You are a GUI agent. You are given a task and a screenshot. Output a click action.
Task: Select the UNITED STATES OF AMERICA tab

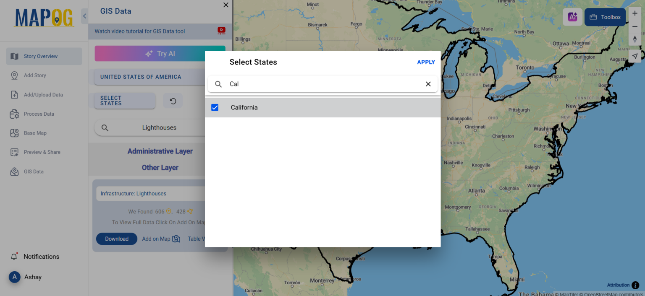[x=141, y=77]
